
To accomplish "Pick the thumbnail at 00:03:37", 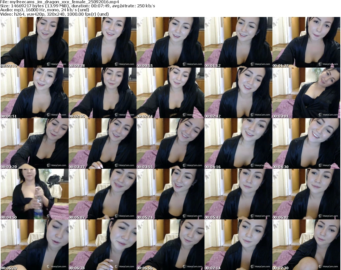I will [103, 143].
